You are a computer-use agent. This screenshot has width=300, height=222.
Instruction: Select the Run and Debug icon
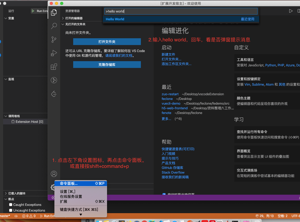tap(54, 53)
